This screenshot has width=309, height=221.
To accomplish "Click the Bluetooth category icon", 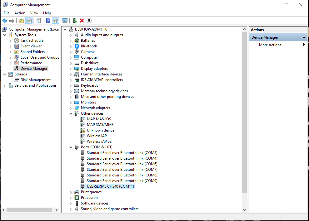I will pos(77,46).
